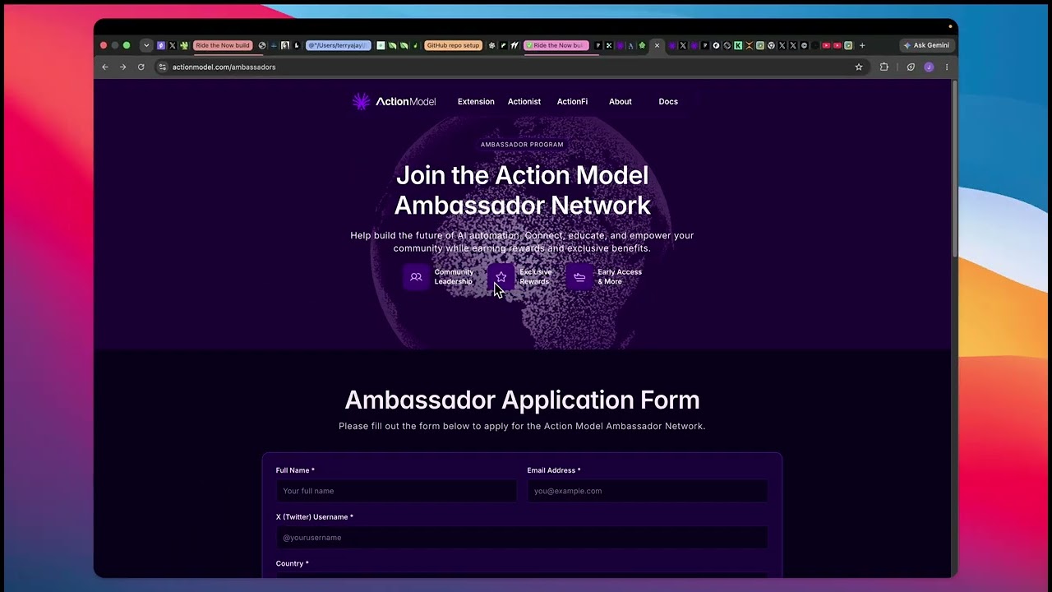Click the ActionModel wordmark link

(405, 101)
